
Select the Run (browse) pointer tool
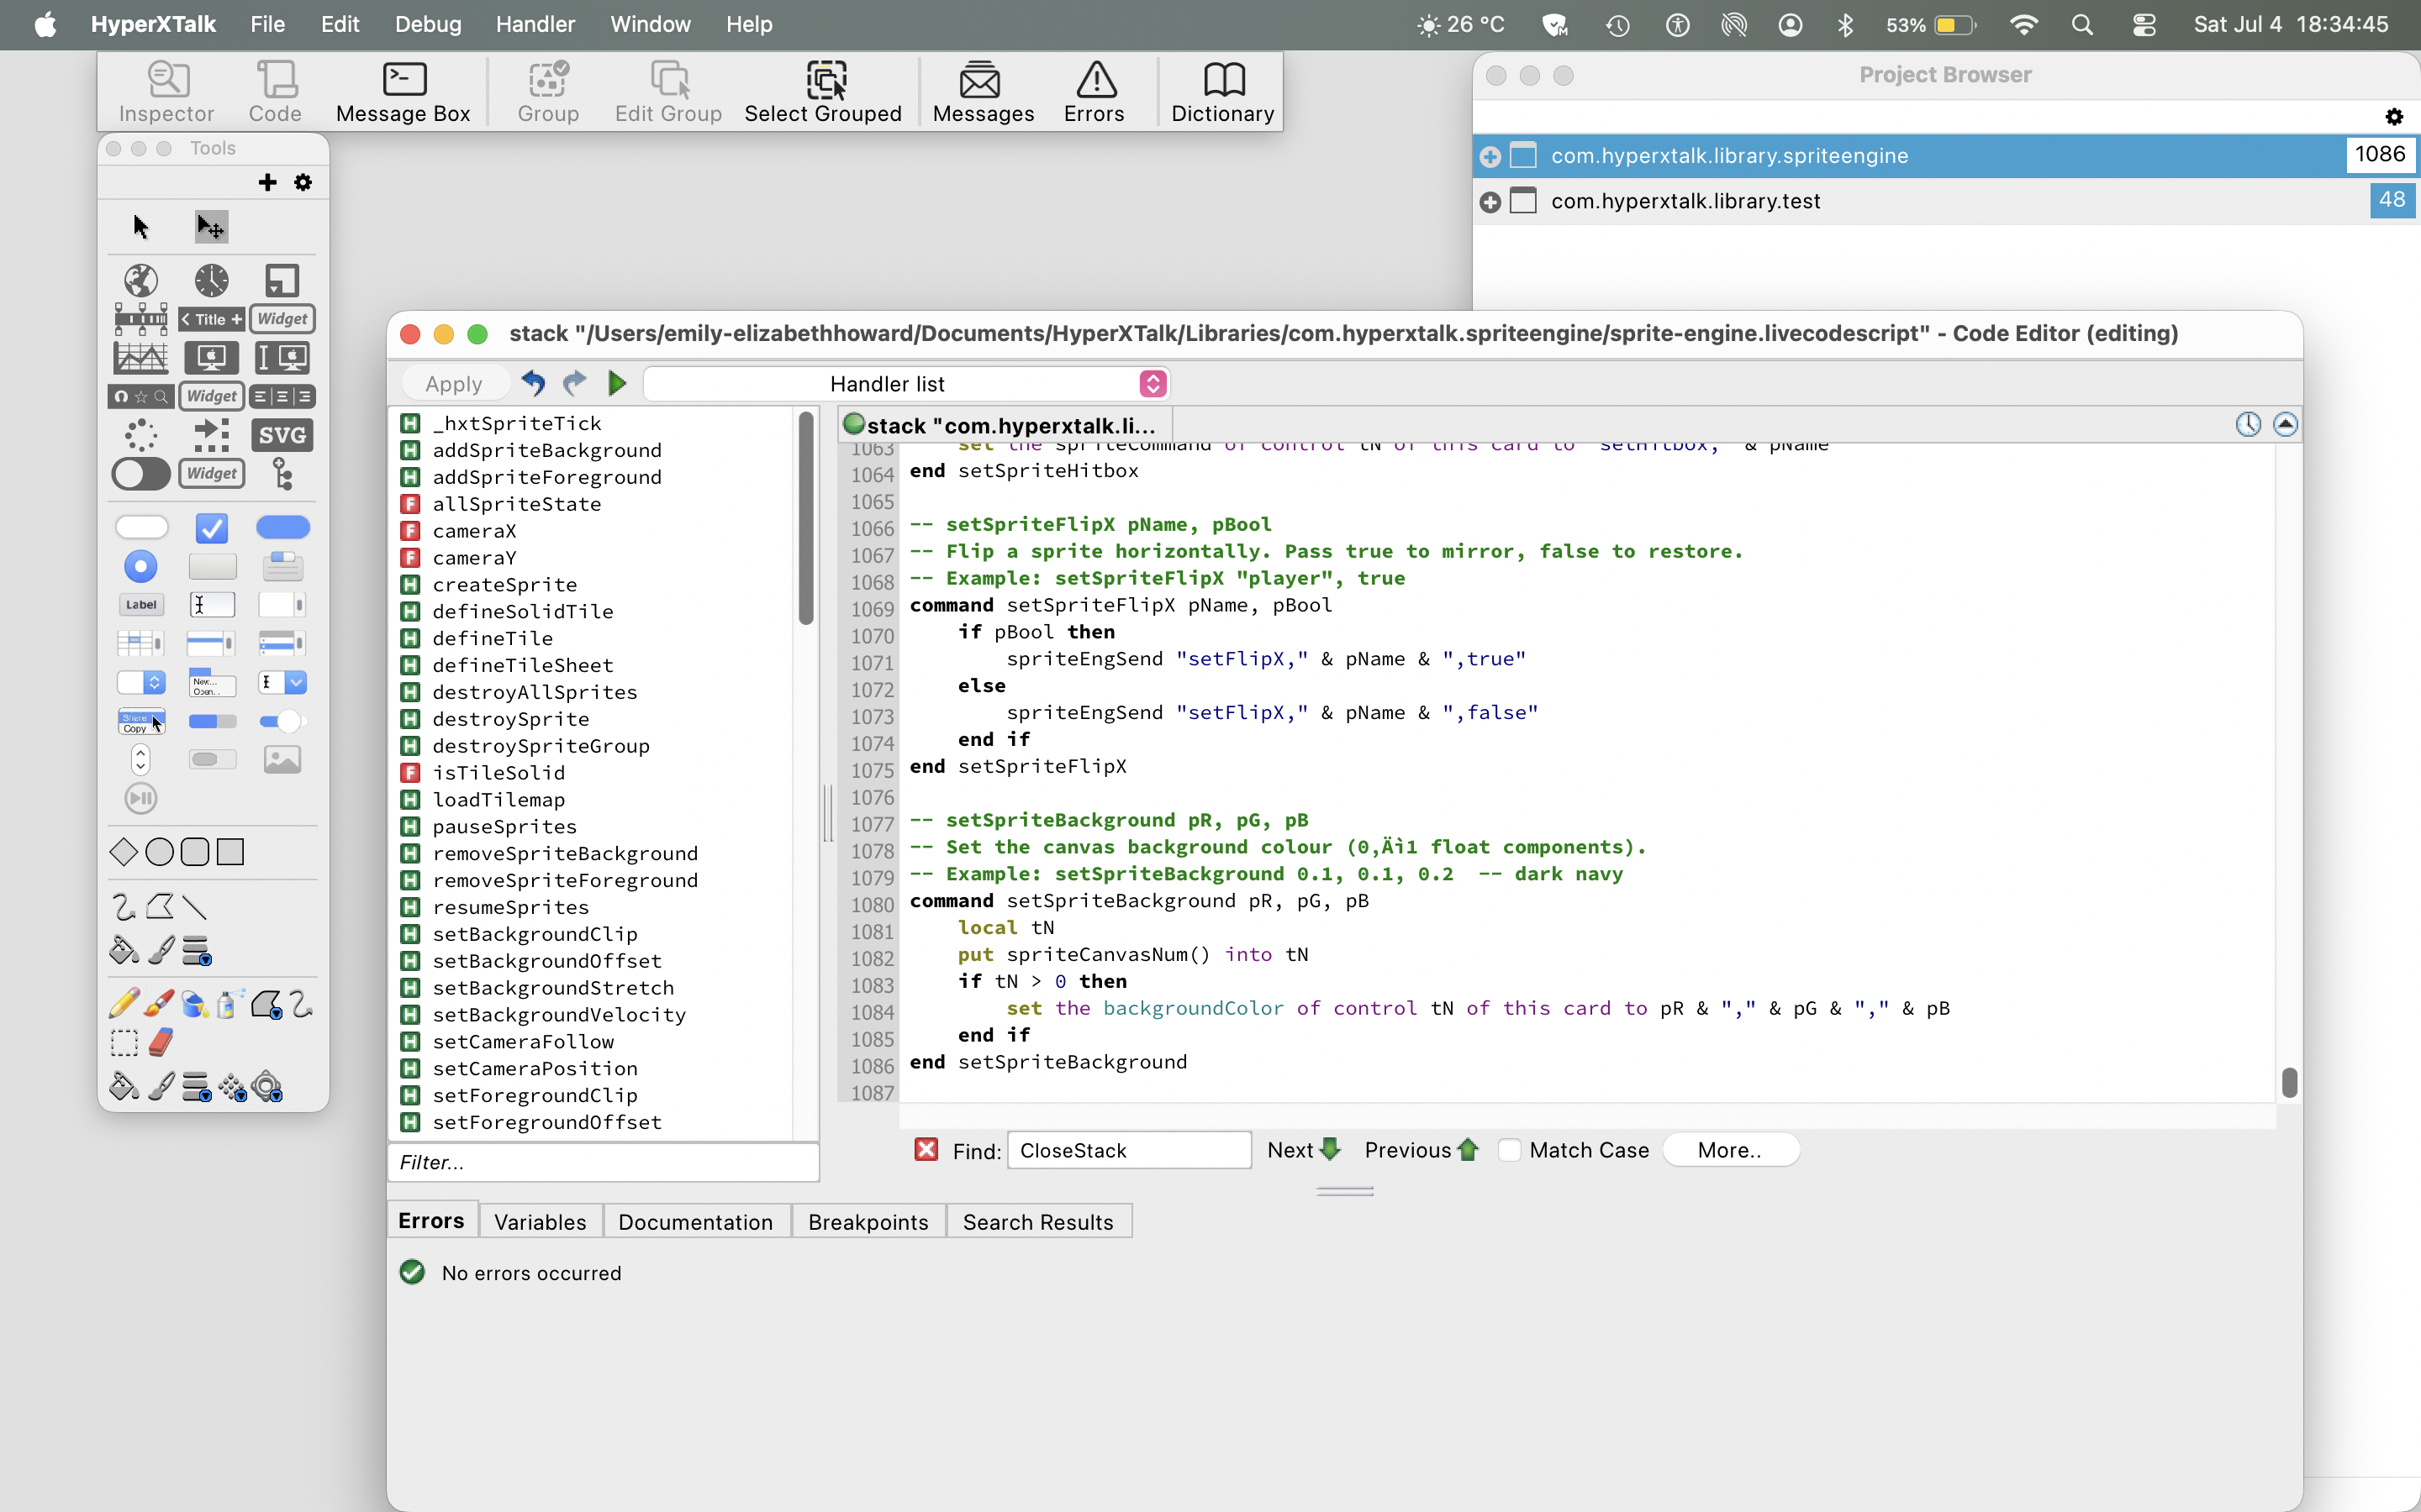141,227
